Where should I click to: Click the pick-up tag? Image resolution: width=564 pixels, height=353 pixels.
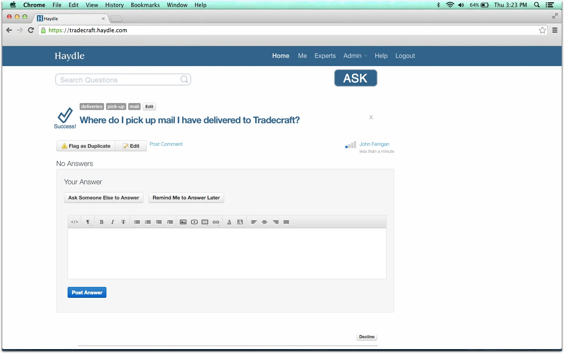pyautogui.click(x=116, y=107)
